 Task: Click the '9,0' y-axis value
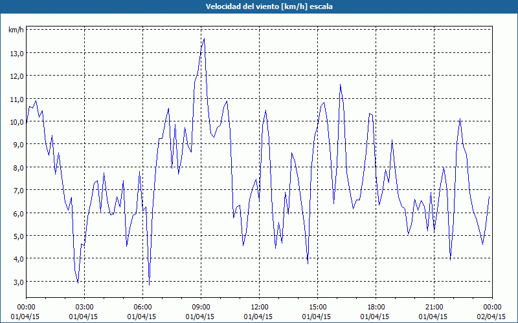pos(18,145)
